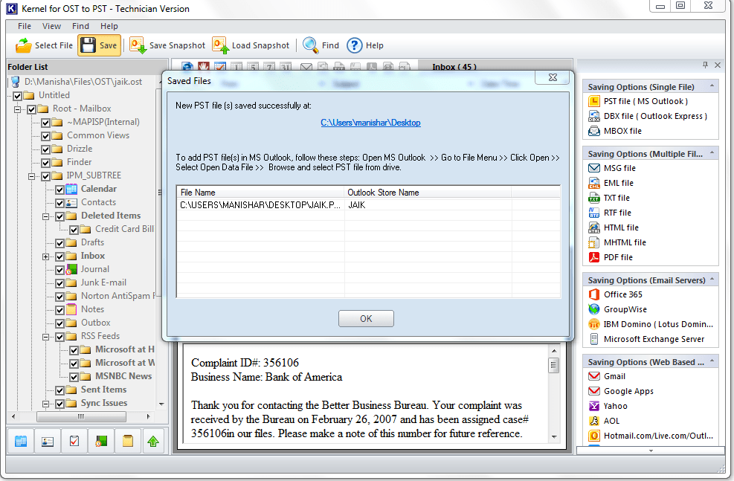Select Yahoo saving option

(x=608, y=406)
